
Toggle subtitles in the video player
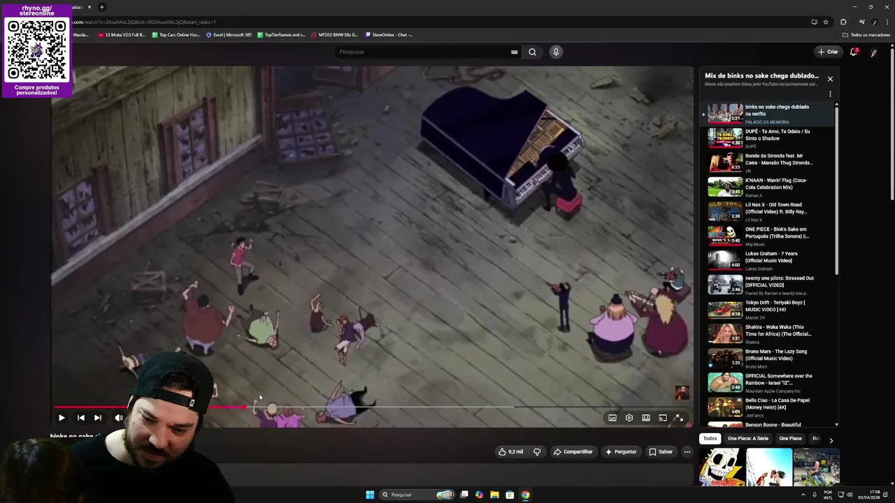(613, 418)
